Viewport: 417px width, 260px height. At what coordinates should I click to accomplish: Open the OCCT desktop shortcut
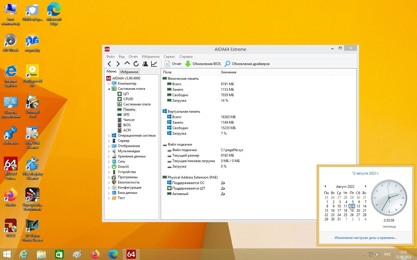11,229
